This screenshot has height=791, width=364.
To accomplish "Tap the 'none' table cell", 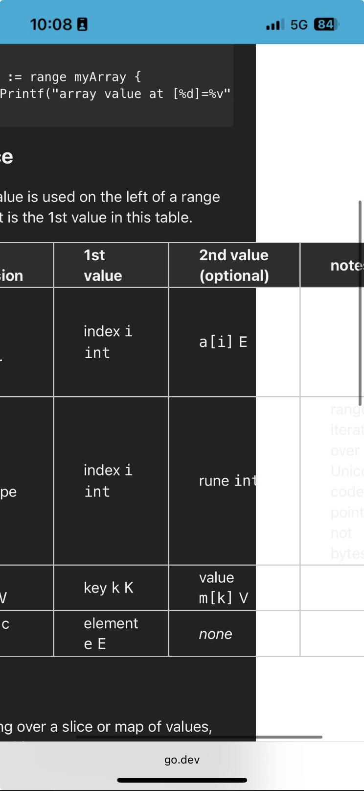I will pyautogui.click(x=234, y=633).
